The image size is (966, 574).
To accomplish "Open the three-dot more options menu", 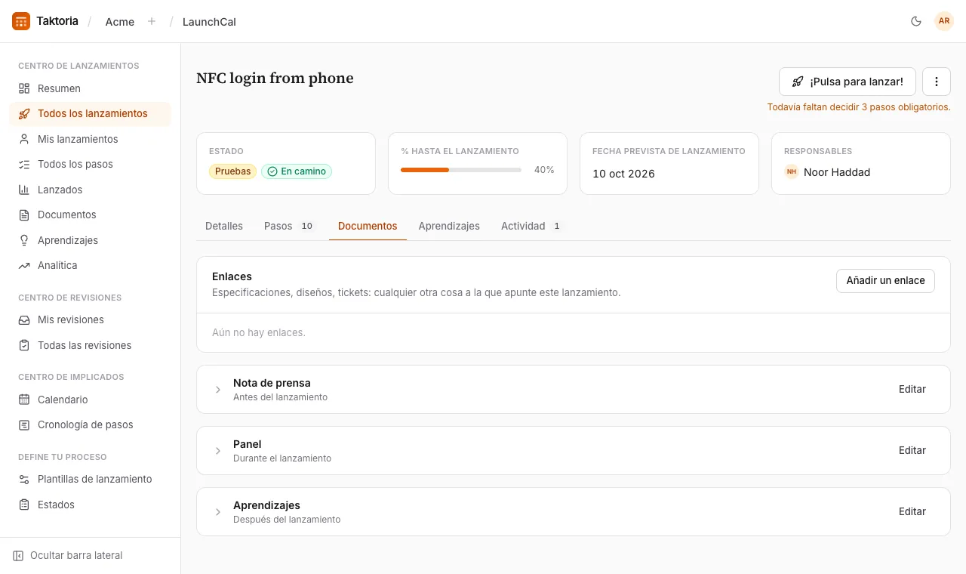I will coord(937,82).
